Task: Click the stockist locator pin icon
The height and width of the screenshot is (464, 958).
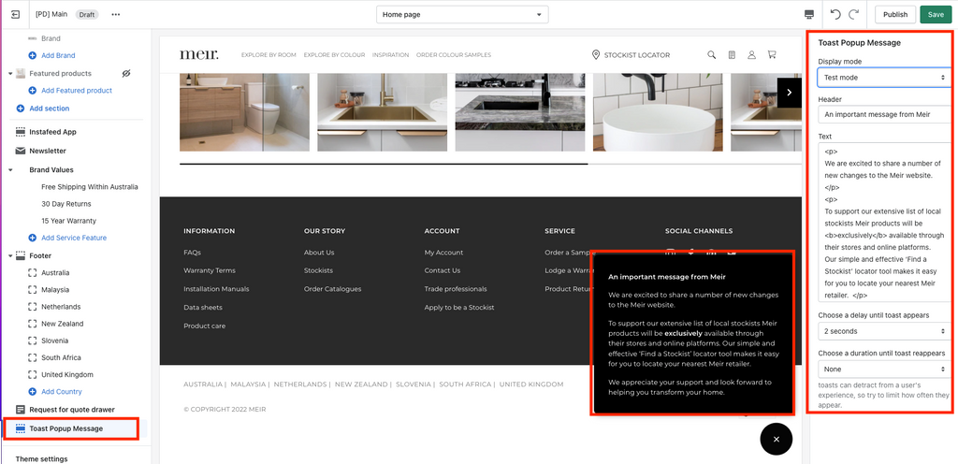Action: pyautogui.click(x=596, y=55)
